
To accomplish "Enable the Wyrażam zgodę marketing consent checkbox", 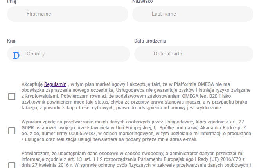I will pyautogui.click(x=12, y=130).
